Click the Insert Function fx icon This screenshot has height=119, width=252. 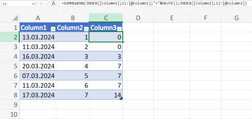(x=53, y=4)
